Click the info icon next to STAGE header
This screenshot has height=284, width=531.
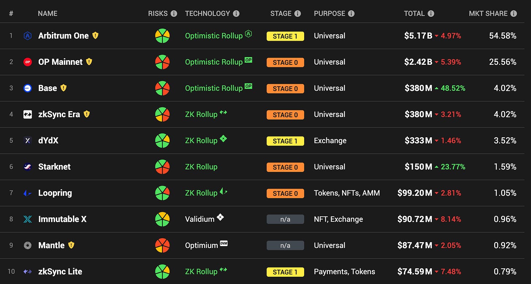298,13
